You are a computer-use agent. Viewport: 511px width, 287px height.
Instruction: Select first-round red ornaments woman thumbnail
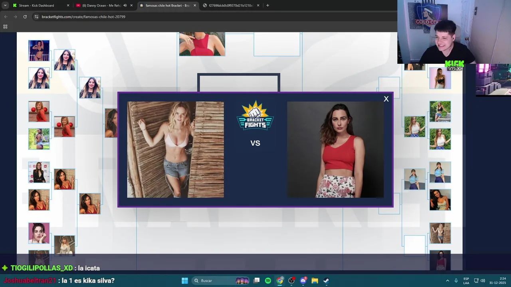click(x=39, y=111)
